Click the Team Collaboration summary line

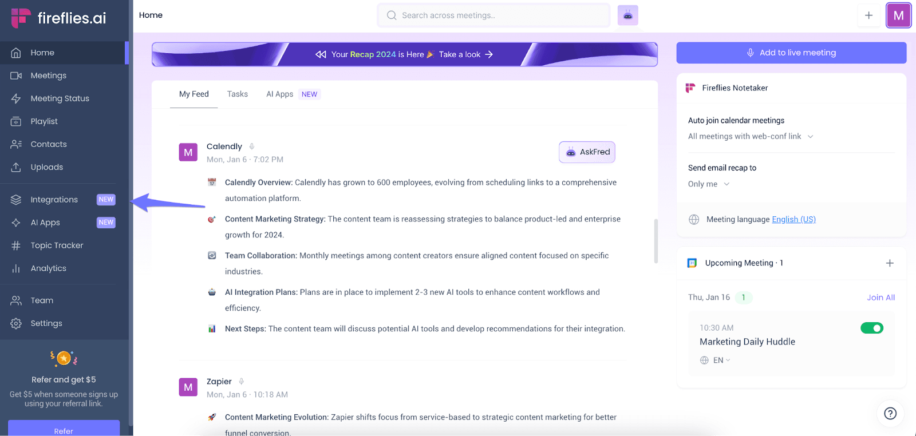(417, 264)
